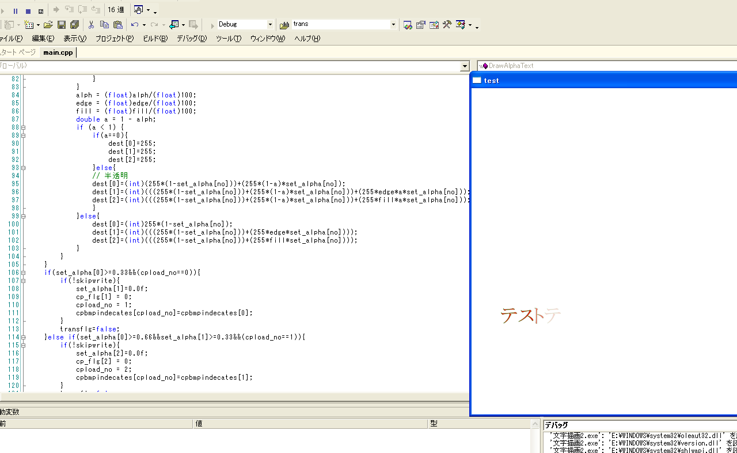This screenshot has width=737, height=453.
Task: Click the Show Next Statement arrow icon
Action: 56,10
